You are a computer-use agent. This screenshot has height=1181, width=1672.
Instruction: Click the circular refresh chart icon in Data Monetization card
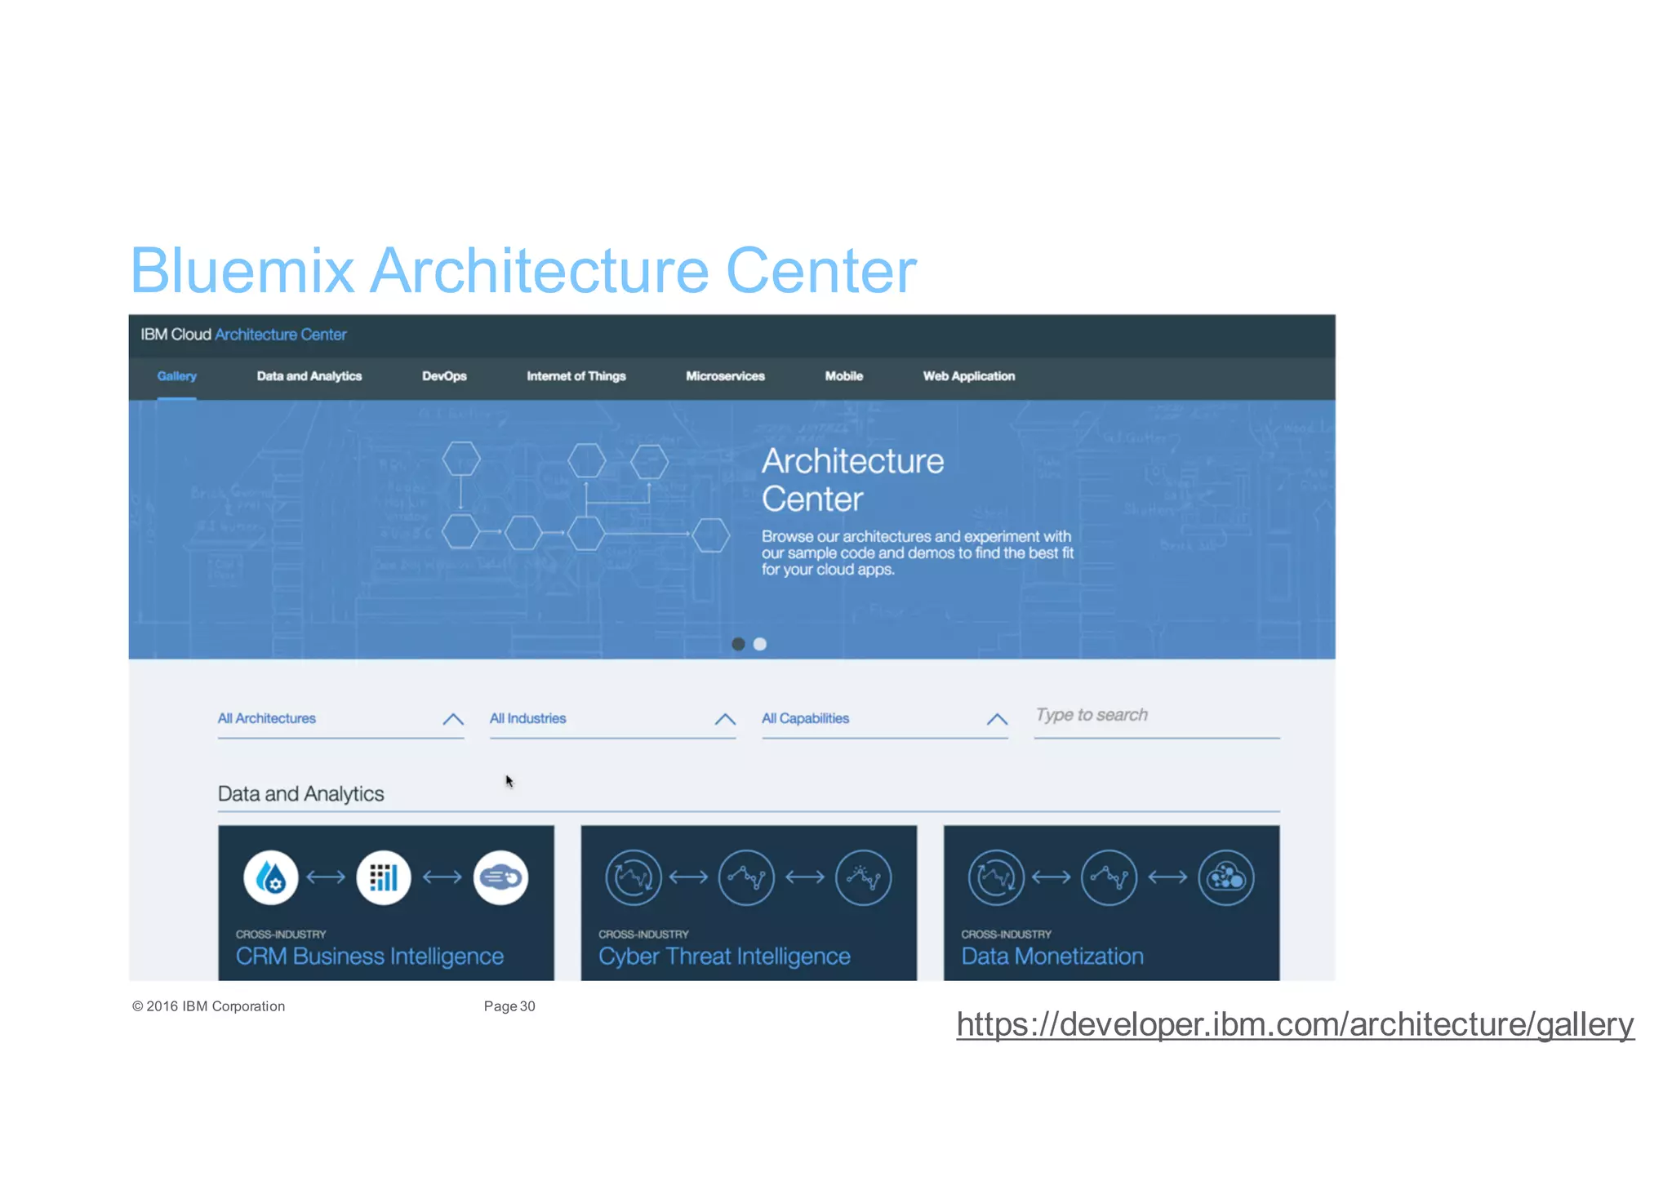pyautogui.click(x=996, y=878)
